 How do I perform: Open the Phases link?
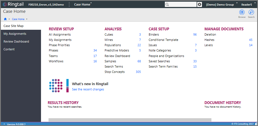pos(54,50)
